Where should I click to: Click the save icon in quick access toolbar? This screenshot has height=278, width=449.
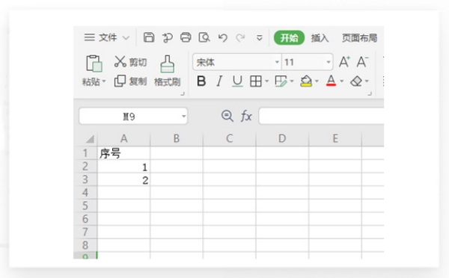point(149,37)
